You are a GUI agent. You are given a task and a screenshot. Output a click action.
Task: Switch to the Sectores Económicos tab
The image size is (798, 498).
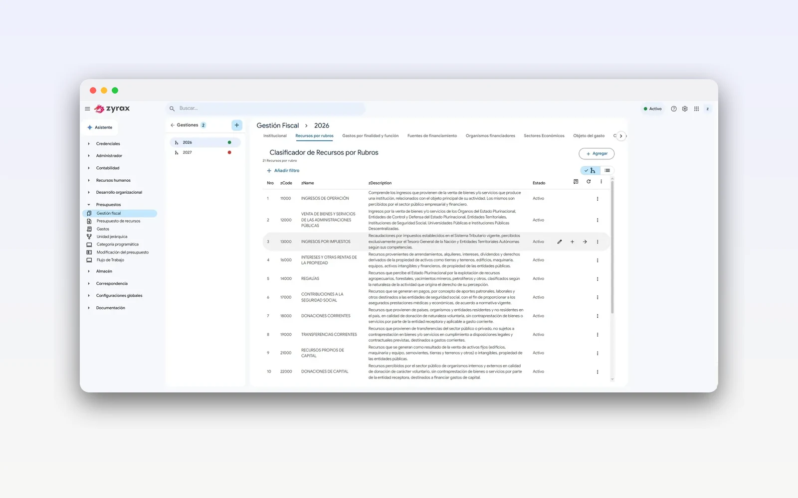(x=544, y=136)
